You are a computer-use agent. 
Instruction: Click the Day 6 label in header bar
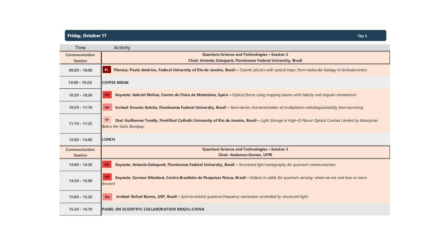click(x=362, y=36)
